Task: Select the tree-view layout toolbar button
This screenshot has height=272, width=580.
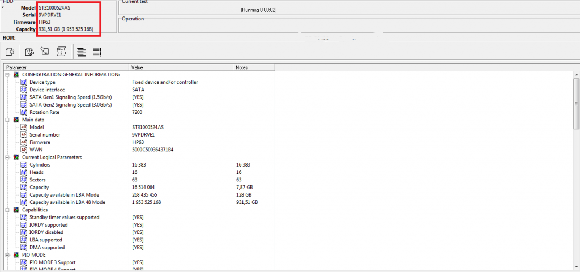Action: 81,52
